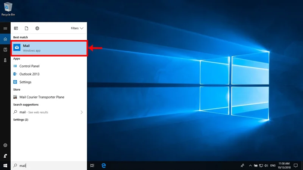Viewport: 303px width, 170px height.
Task: Open the People icon in taskbar
Action: point(242,165)
